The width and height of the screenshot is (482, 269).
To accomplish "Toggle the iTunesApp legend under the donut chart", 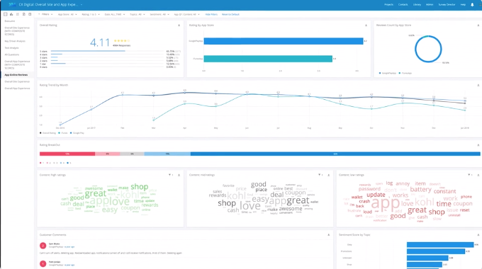I will pyautogui.click(x=405, y=73).
